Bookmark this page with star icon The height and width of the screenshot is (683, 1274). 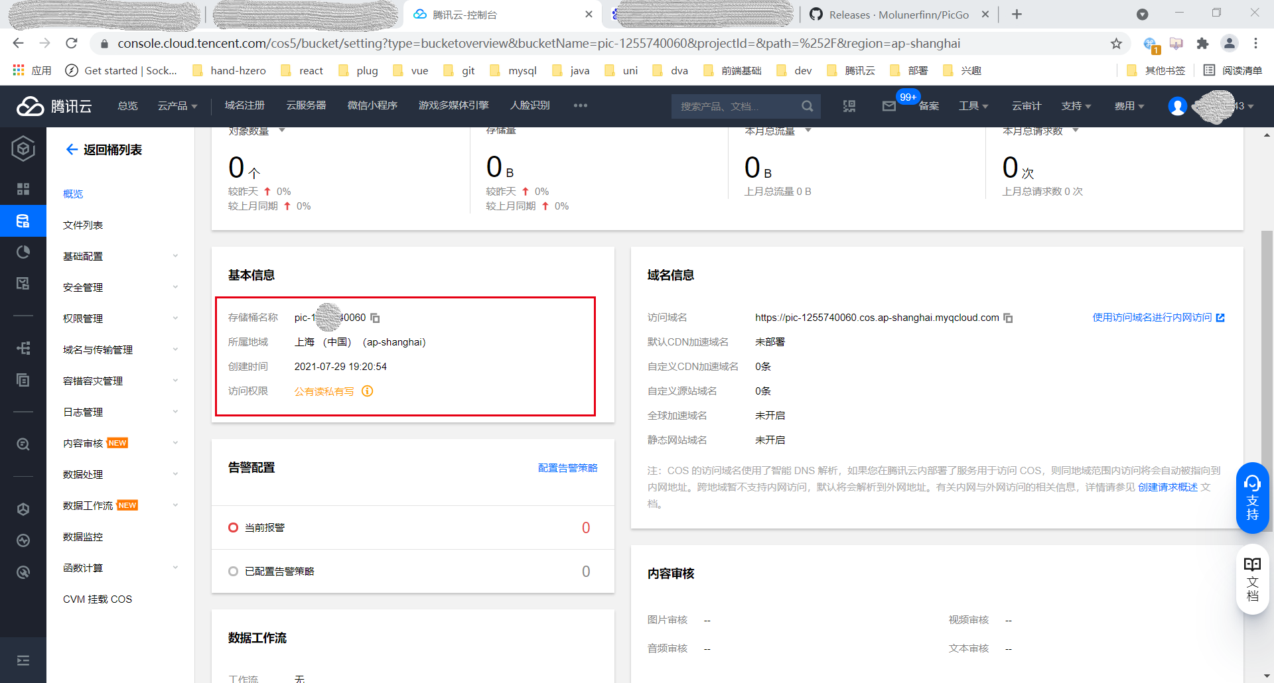pyautogui.click(x=1116, y=44)
